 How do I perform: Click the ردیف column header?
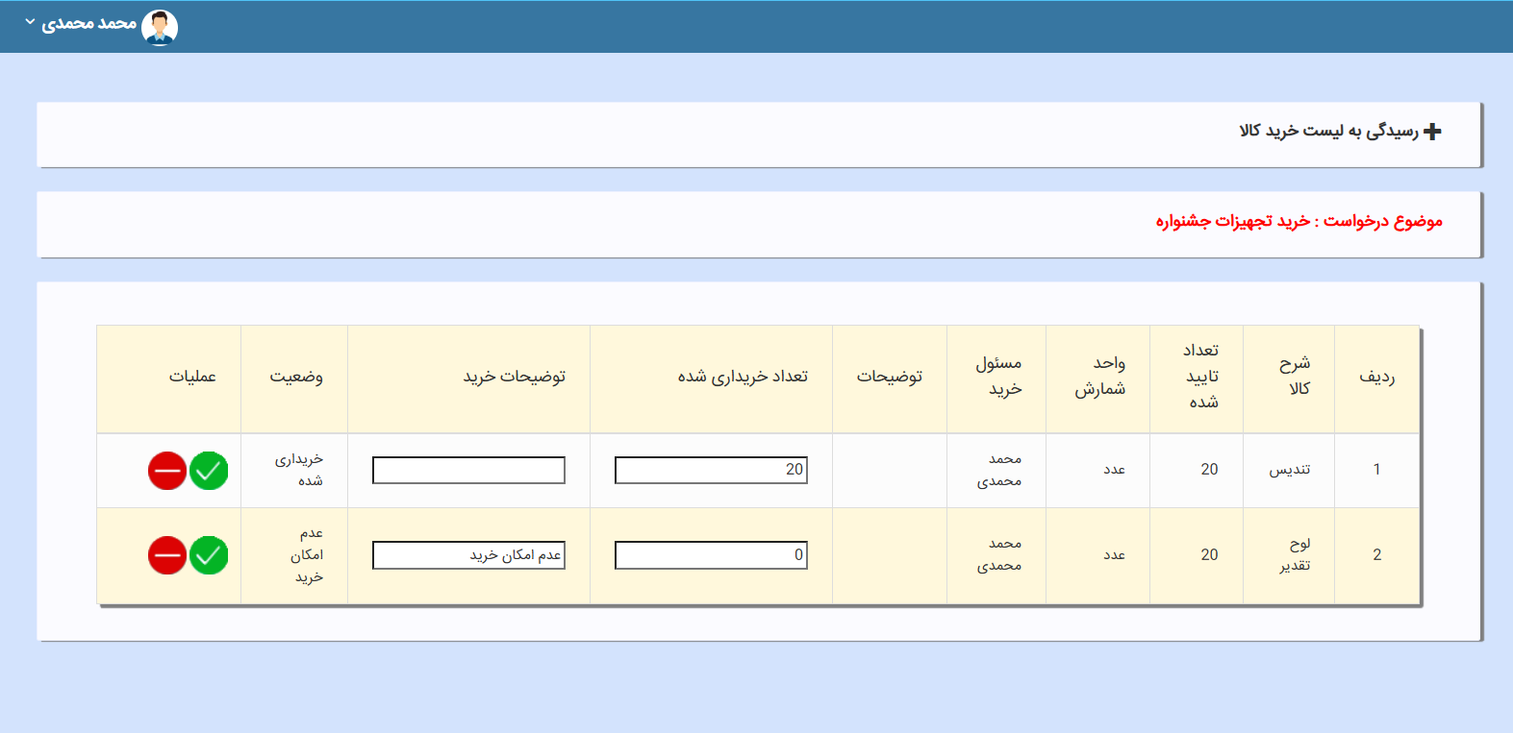pos(1376,377)
